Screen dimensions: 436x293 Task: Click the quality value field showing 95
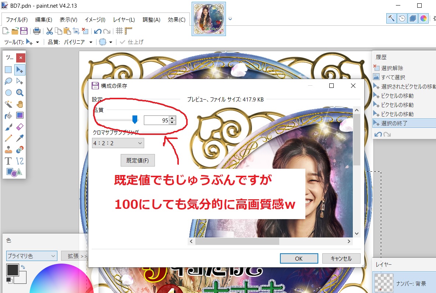pos(156,120)
